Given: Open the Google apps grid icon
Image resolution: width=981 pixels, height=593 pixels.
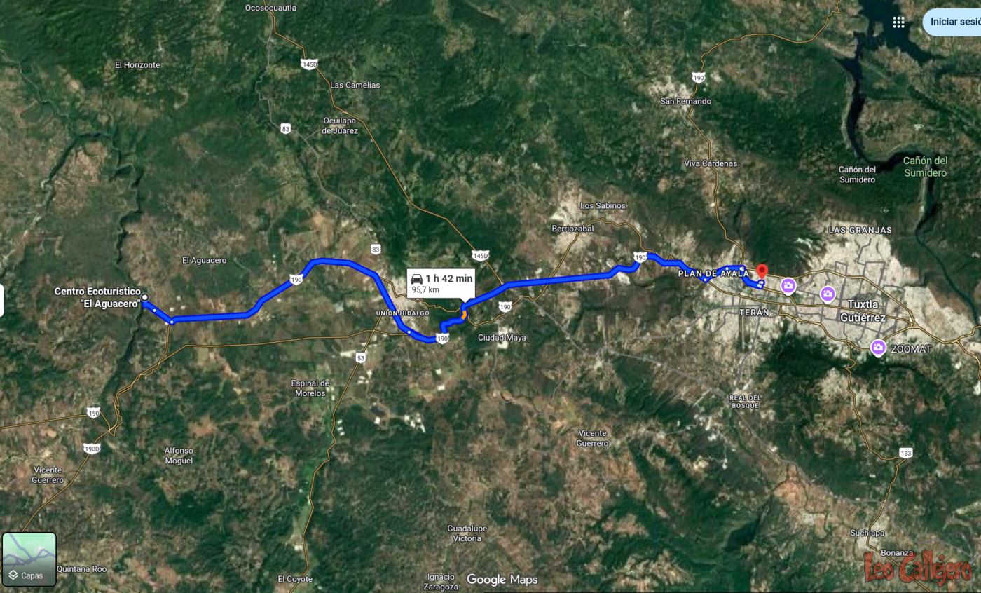Looking at the screenshot, I should [x=898, y=22].
